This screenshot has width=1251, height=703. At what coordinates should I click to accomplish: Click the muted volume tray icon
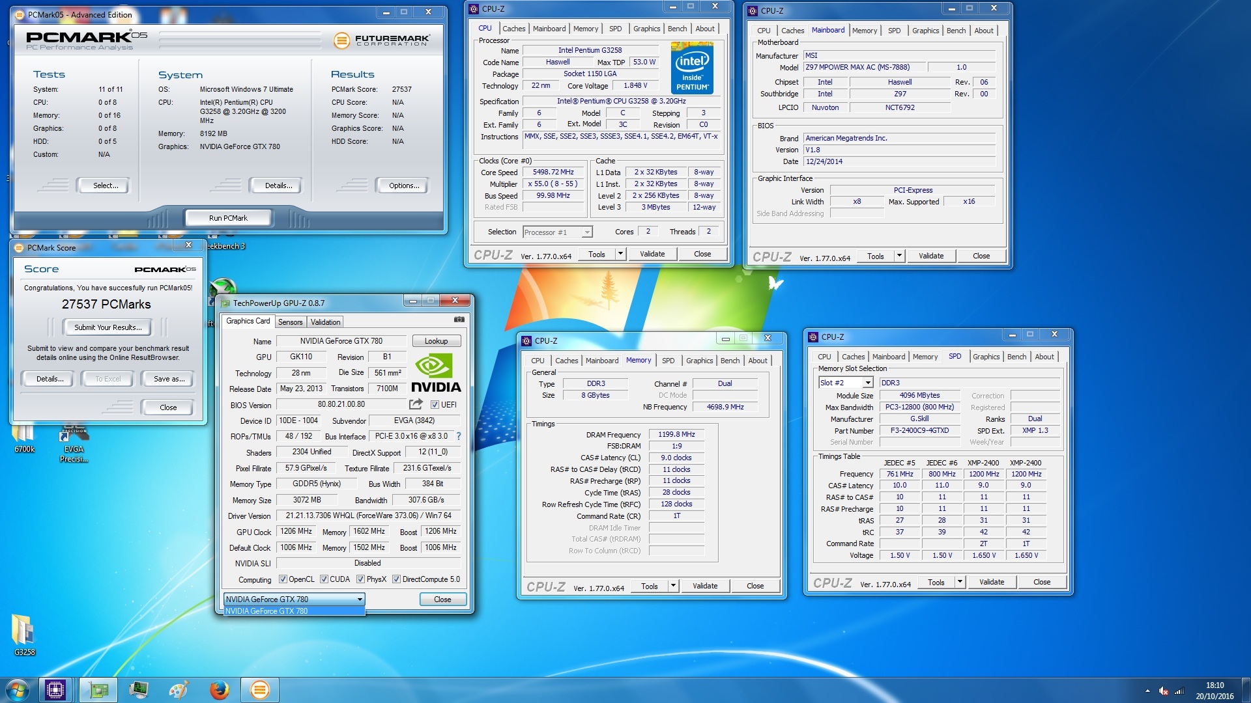coord(1163,691)
